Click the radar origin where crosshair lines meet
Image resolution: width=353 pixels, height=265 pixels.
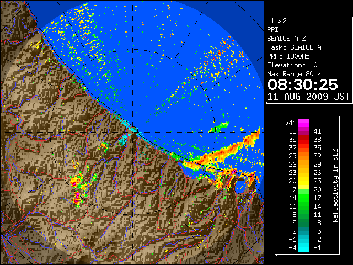tap(133, 132)
